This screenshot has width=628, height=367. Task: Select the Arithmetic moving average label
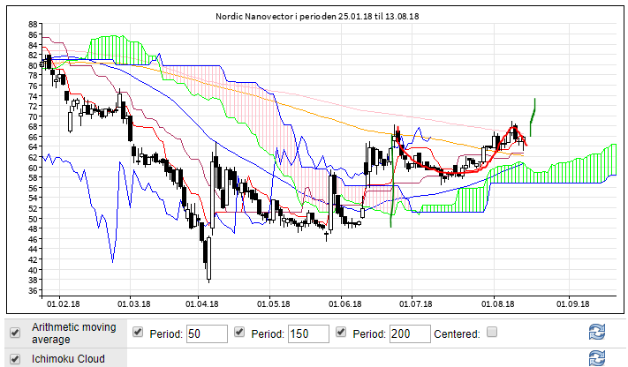pos(74,333)
